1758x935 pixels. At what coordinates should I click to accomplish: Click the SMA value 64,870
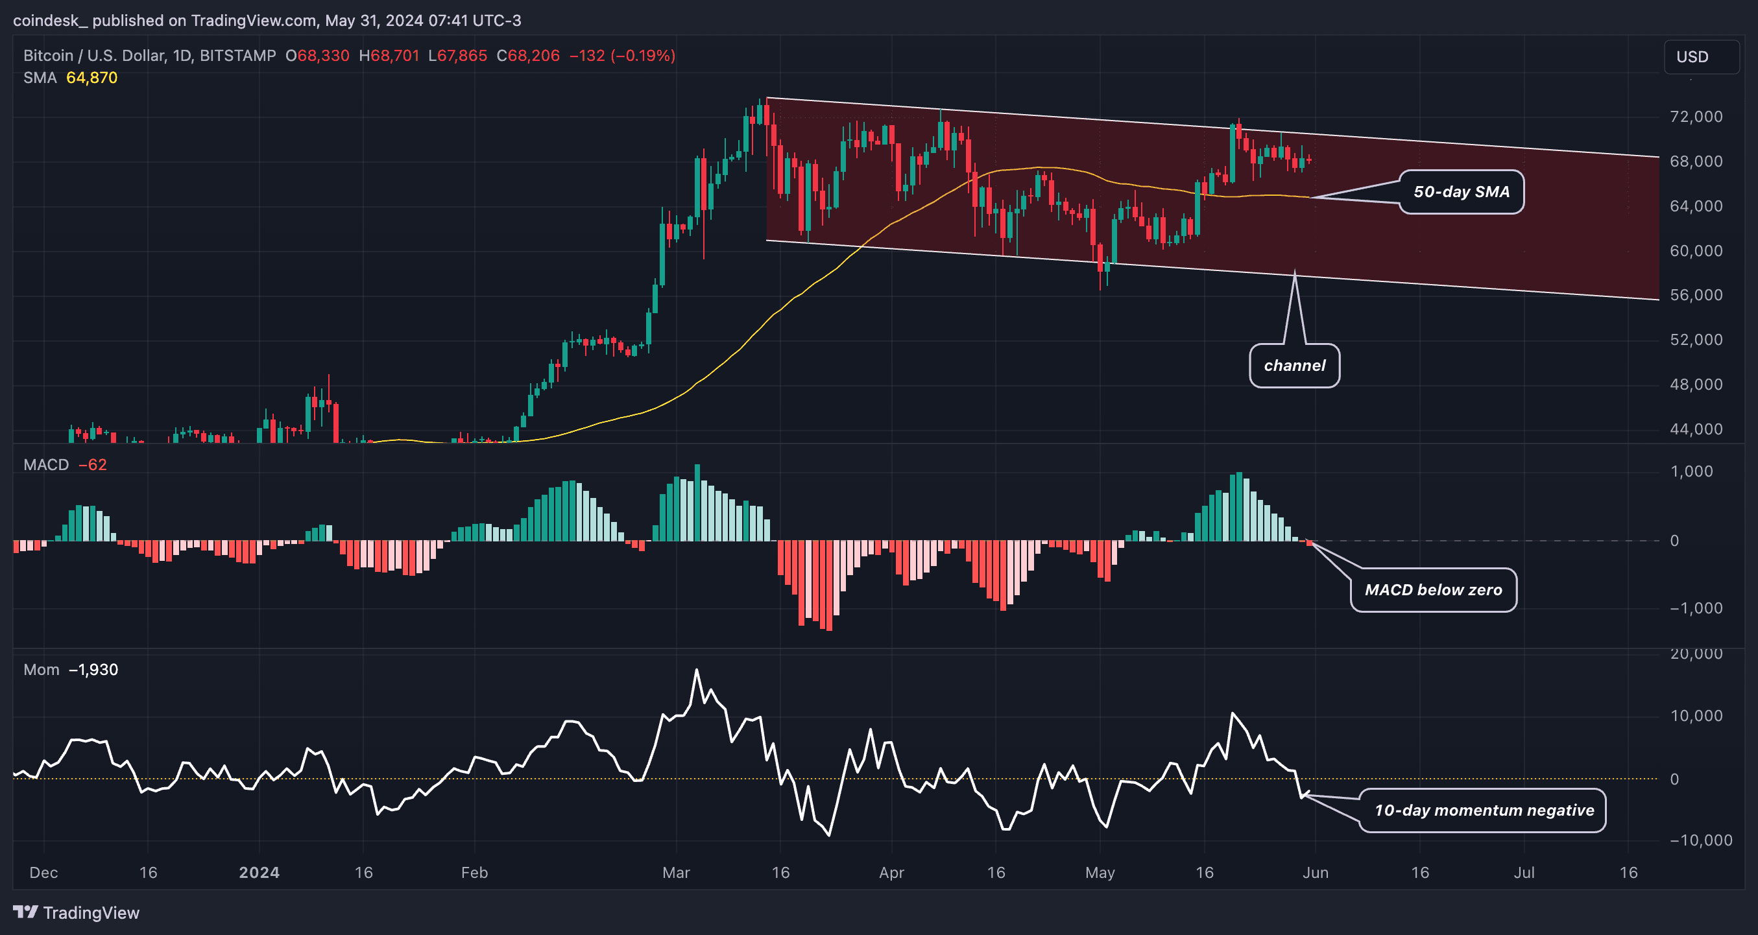click(x=91, y=78)
